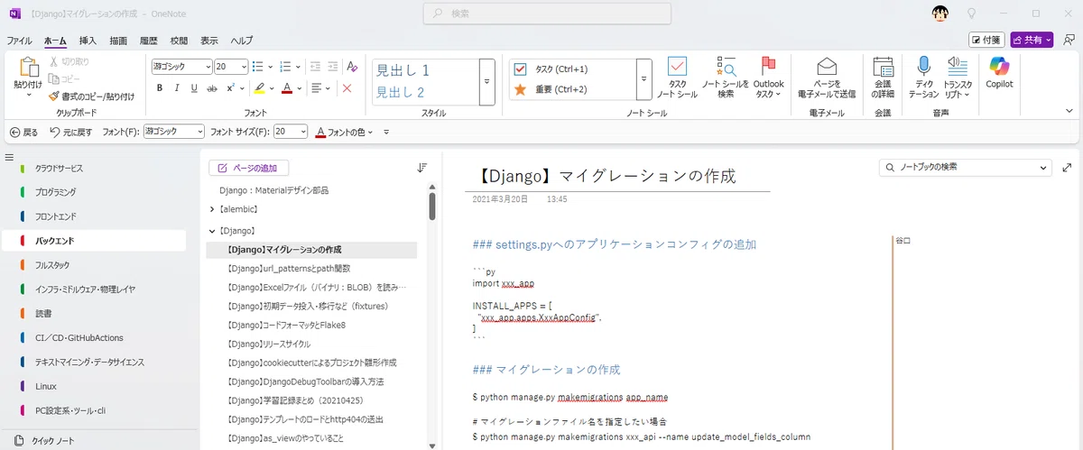Click the Task note tag (タスク ノートシール) icon
Viewport: 1083px width, 450px height.
[677, 67]
